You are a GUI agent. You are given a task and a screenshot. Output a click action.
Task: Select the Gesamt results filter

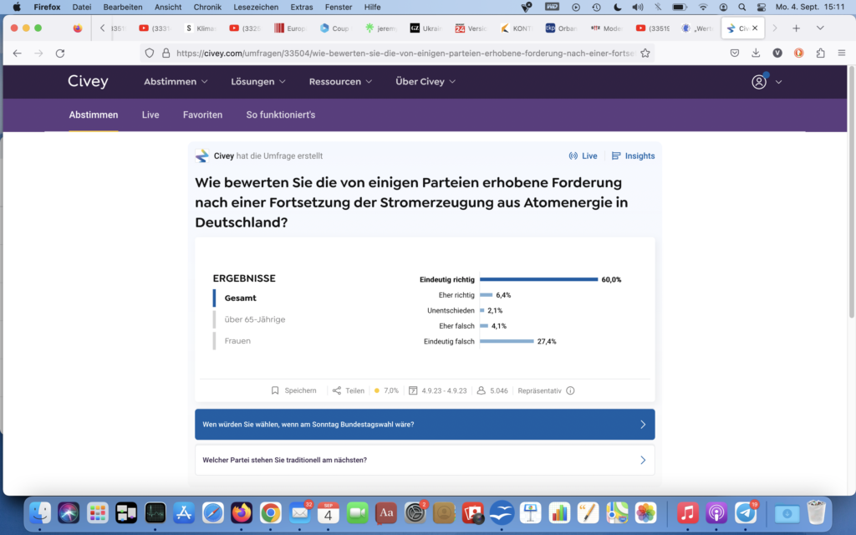pyautogui.click(x=240, y=298)
